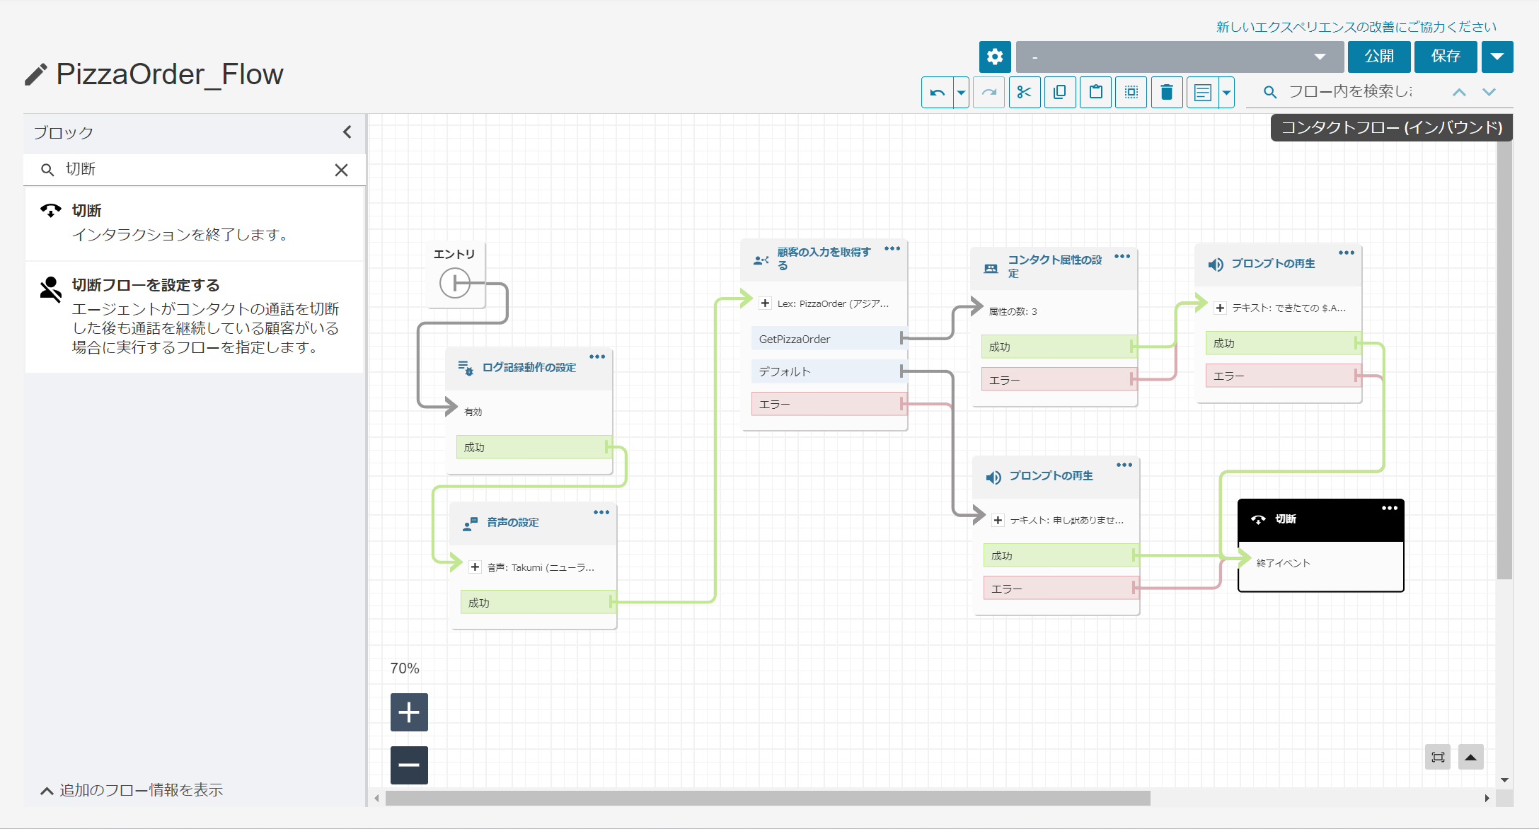This screenshot has height=829, width=1539.
Task: Open the undo history dropdown arrow
Action: click(961, 93)
